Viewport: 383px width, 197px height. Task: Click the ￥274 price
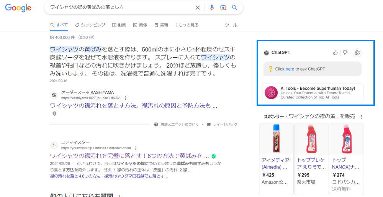click(338, 175)
